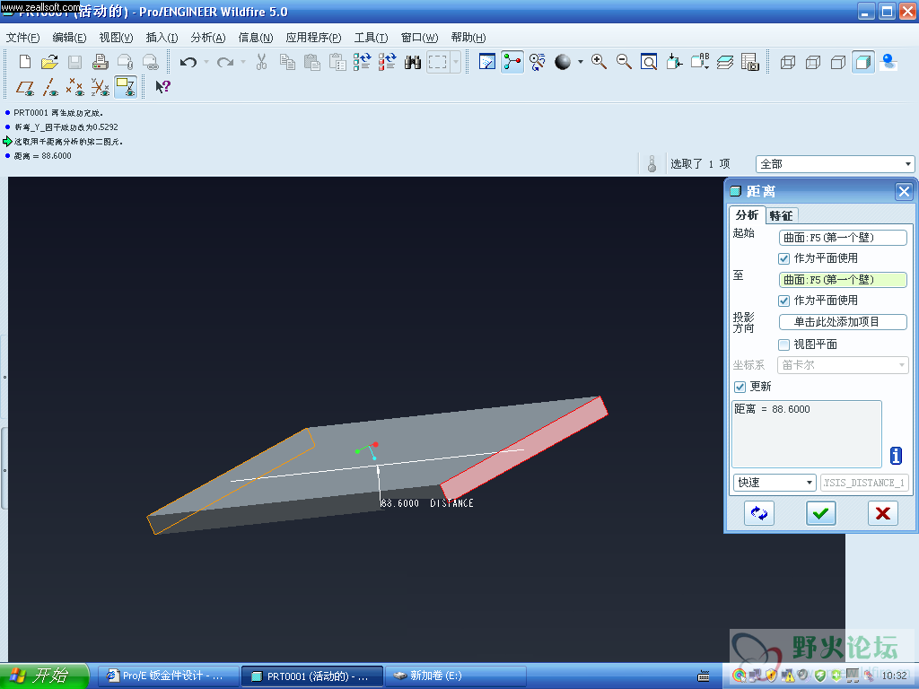Open the 全部 selection filter dropdown

(x=836, y=164)
